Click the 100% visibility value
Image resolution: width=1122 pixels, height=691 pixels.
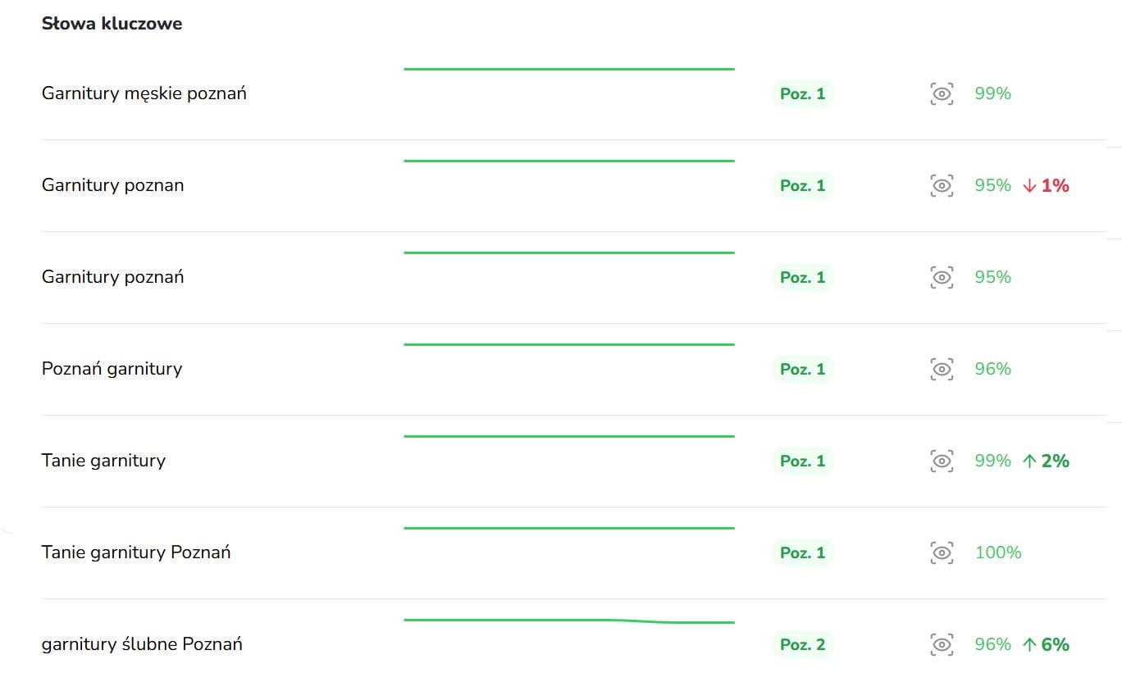(x=997, y=553)
